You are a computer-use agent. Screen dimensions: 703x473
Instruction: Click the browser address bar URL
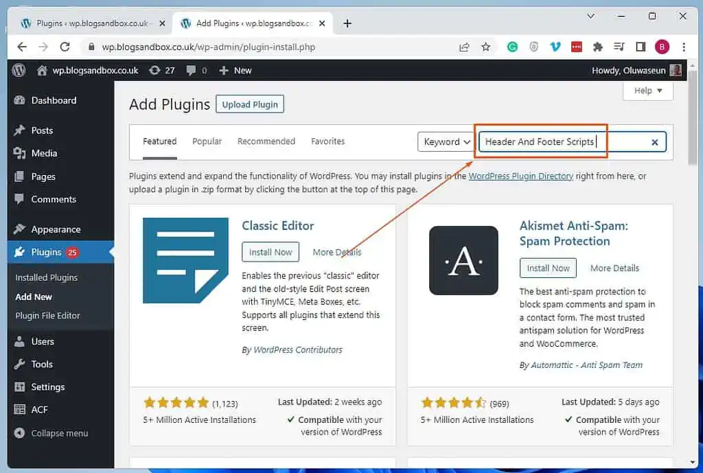209,47
